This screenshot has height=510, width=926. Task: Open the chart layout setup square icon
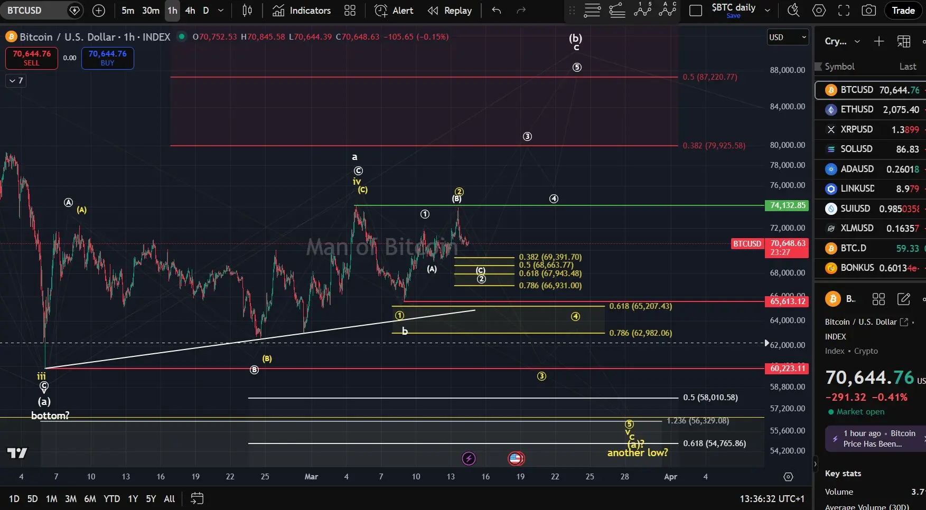tap(696, 11)
